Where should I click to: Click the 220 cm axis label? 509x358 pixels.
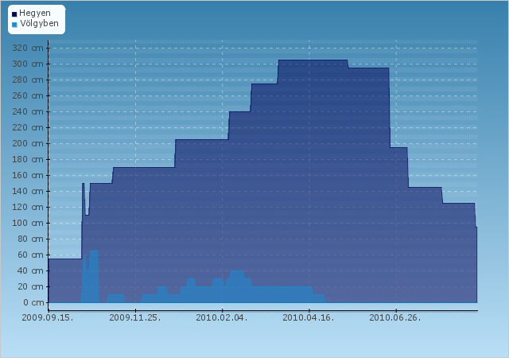pyautogui.click(x=28, y=127)
